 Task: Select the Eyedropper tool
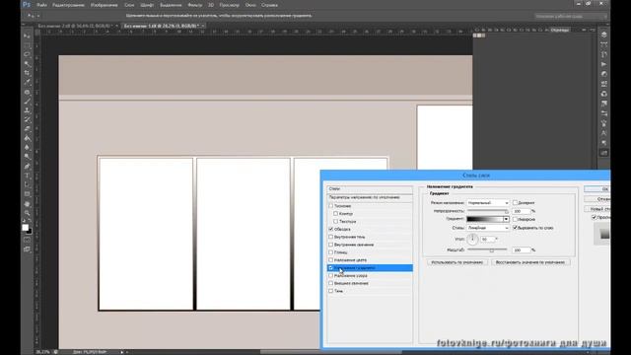27,82
